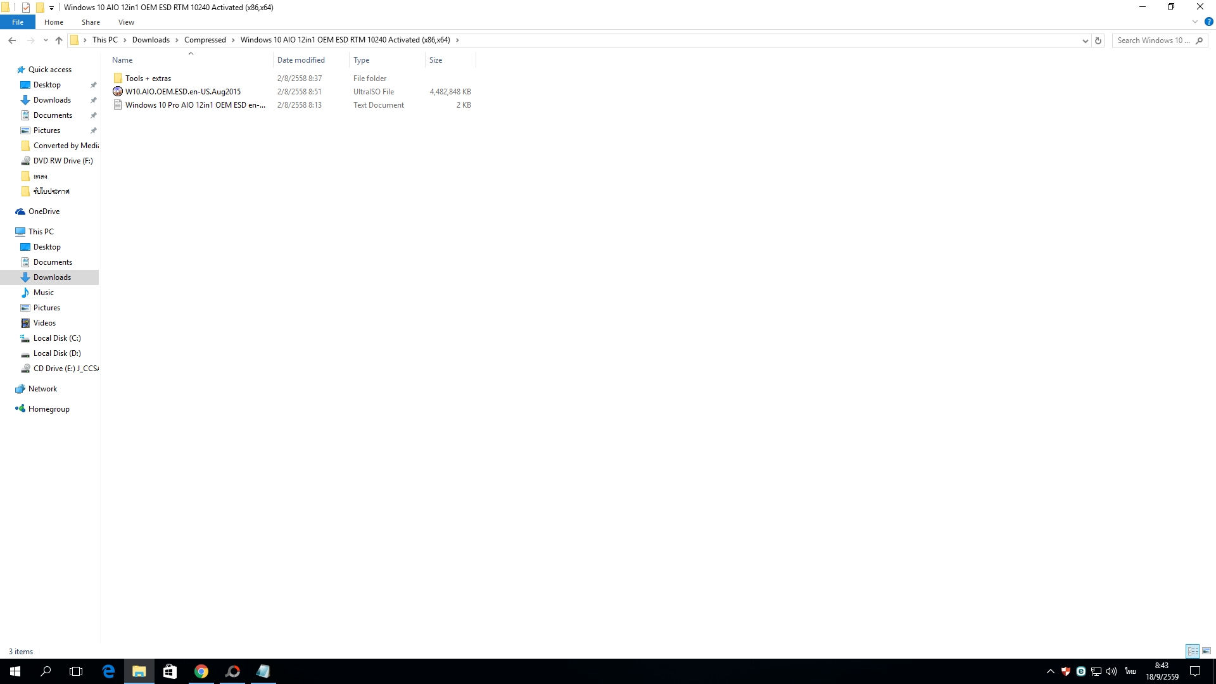Click This PC in address bar
This screenshot has width=1216, height=684.
coord(104,40)
